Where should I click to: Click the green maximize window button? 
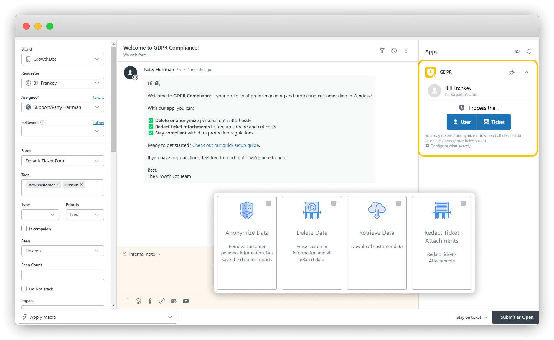click(x=50, y=26)
